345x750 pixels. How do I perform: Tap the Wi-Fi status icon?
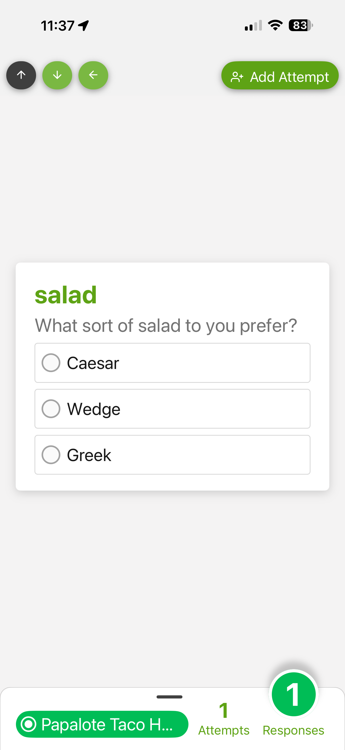(x=275, y=25)
